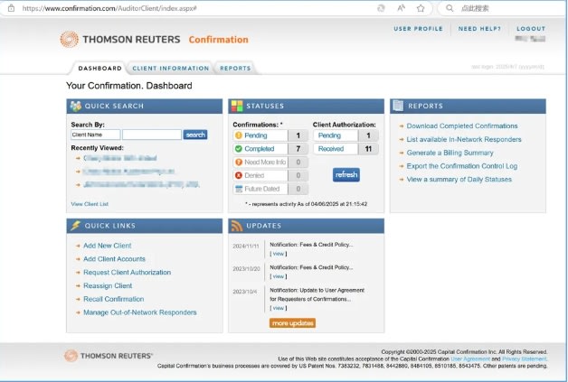Click Export the Confirmation Control Log

[462, 166]
